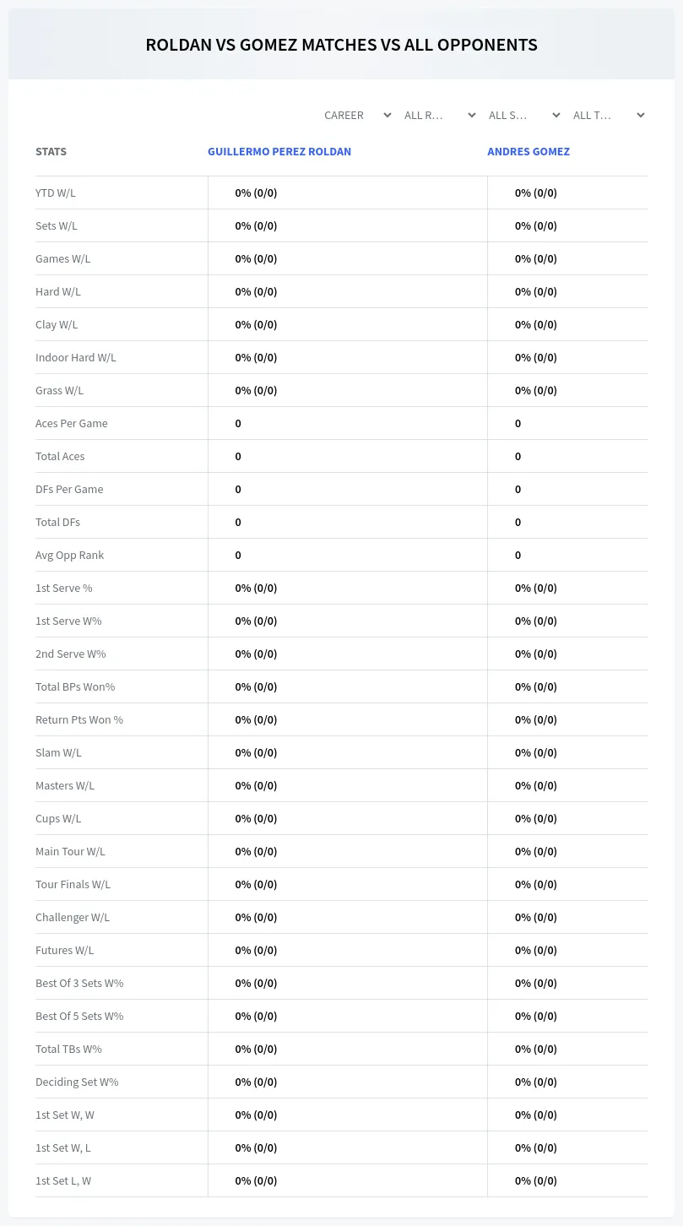683x1226 pixels.
Task: Click the Total Aces row label
Action: coord(60,456)
